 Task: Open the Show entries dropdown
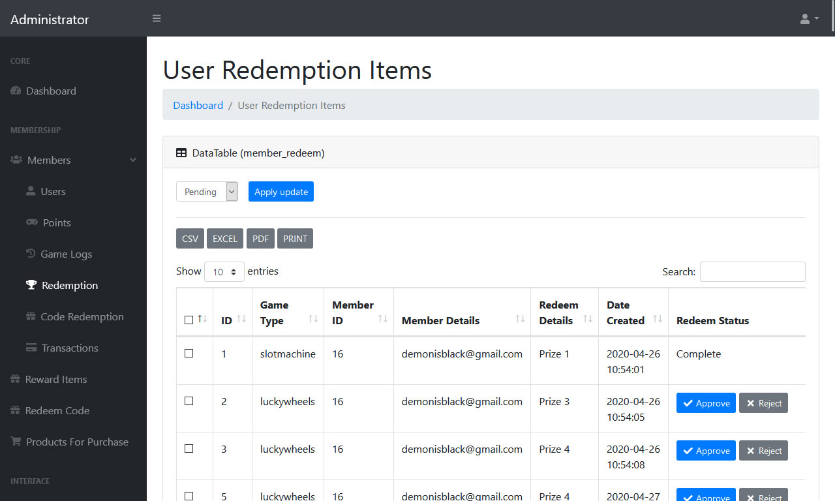(224, 271)
